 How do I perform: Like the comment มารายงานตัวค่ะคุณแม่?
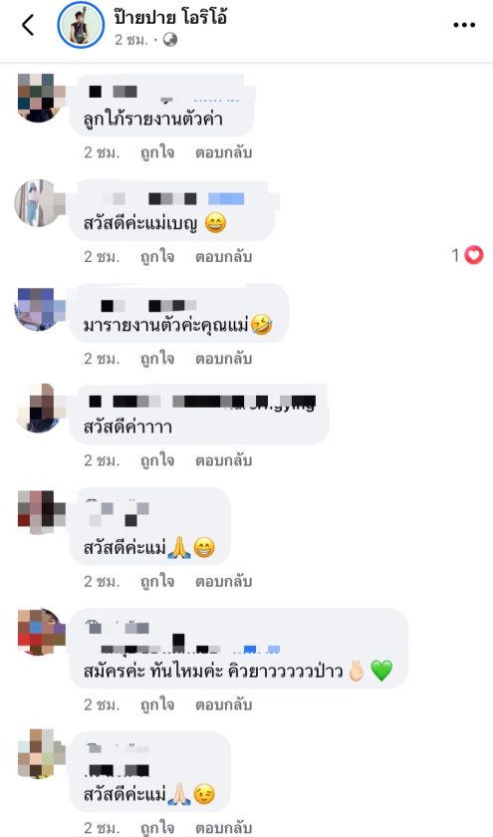click(157, 358)
